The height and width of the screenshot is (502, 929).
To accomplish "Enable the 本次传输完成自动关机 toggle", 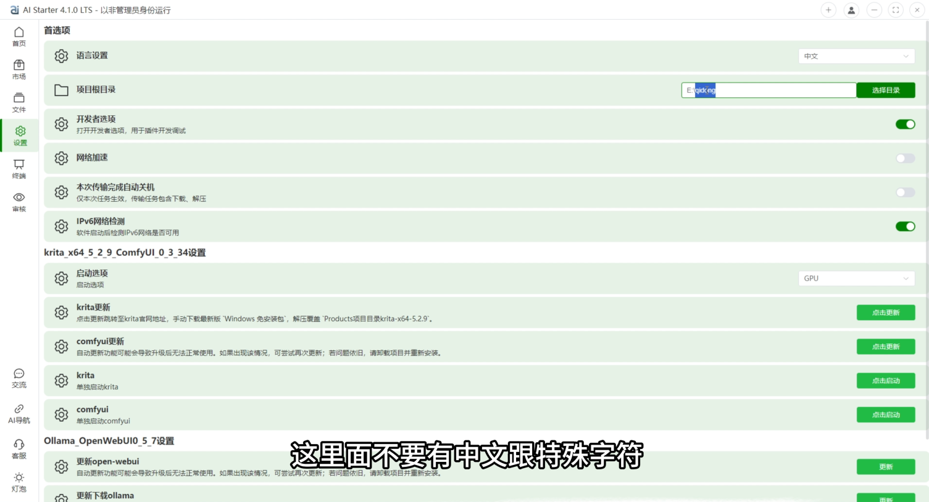I will 905,192.
